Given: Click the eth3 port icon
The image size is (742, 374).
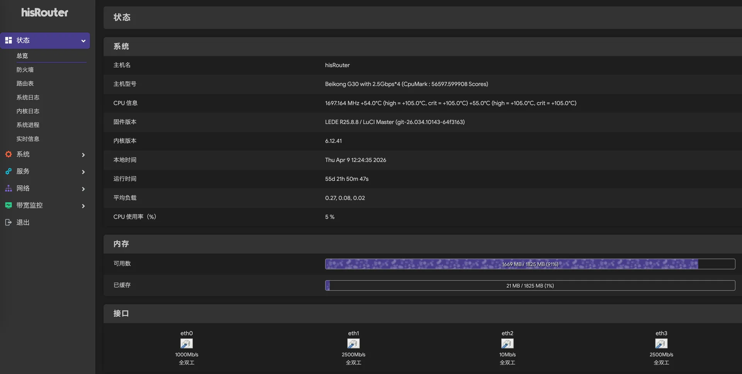Looking at the screenshot, I should (x=661, y=344).
